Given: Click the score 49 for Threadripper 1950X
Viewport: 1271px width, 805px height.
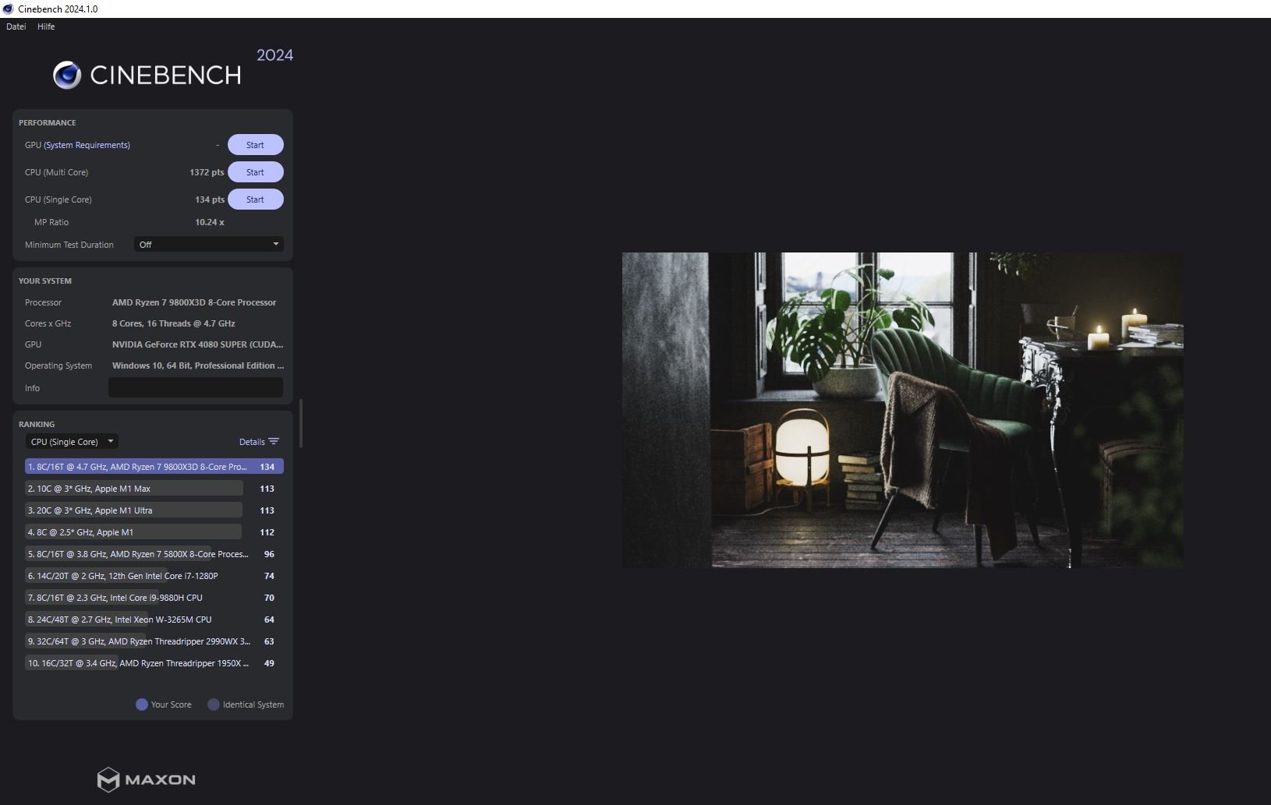Looking at the screenshot, I should 269,663.
